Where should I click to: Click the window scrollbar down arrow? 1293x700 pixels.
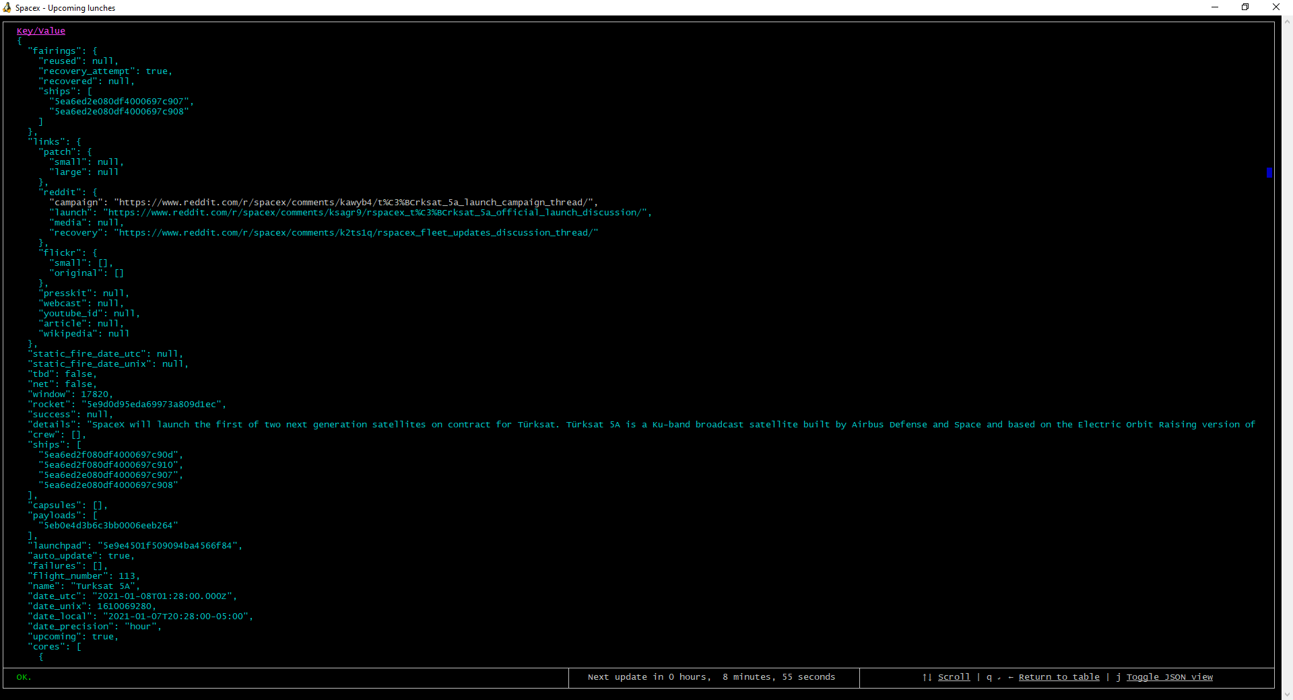1287,694
